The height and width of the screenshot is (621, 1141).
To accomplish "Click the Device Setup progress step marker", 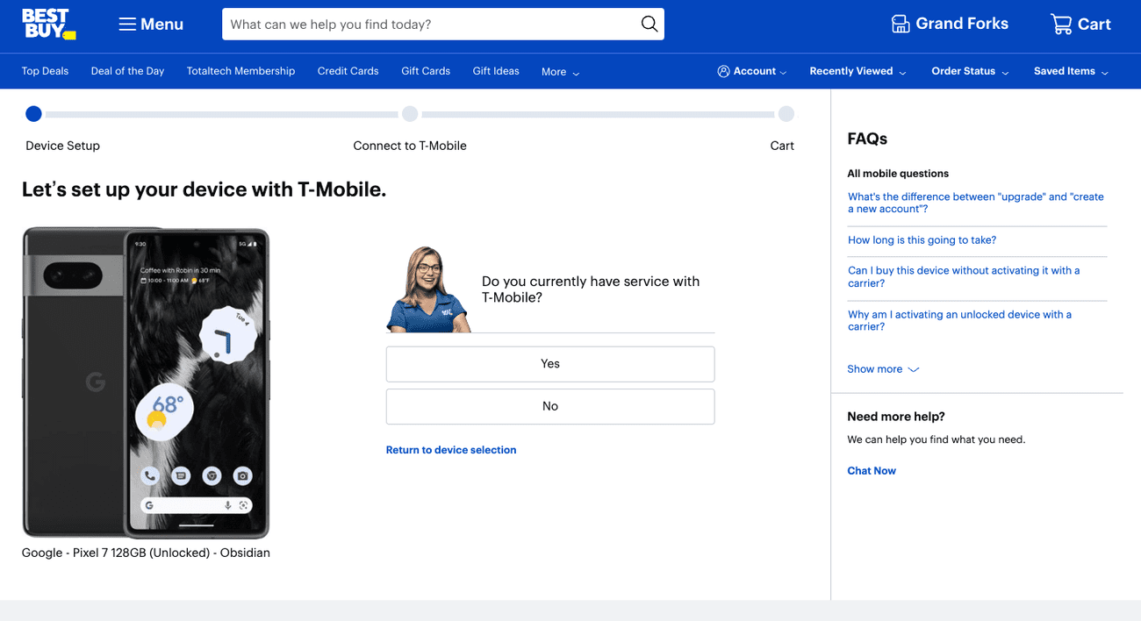I will (x=33, y=114).
